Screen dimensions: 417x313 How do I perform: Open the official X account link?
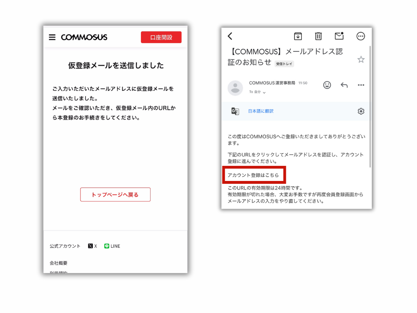(x=92, y=246)
